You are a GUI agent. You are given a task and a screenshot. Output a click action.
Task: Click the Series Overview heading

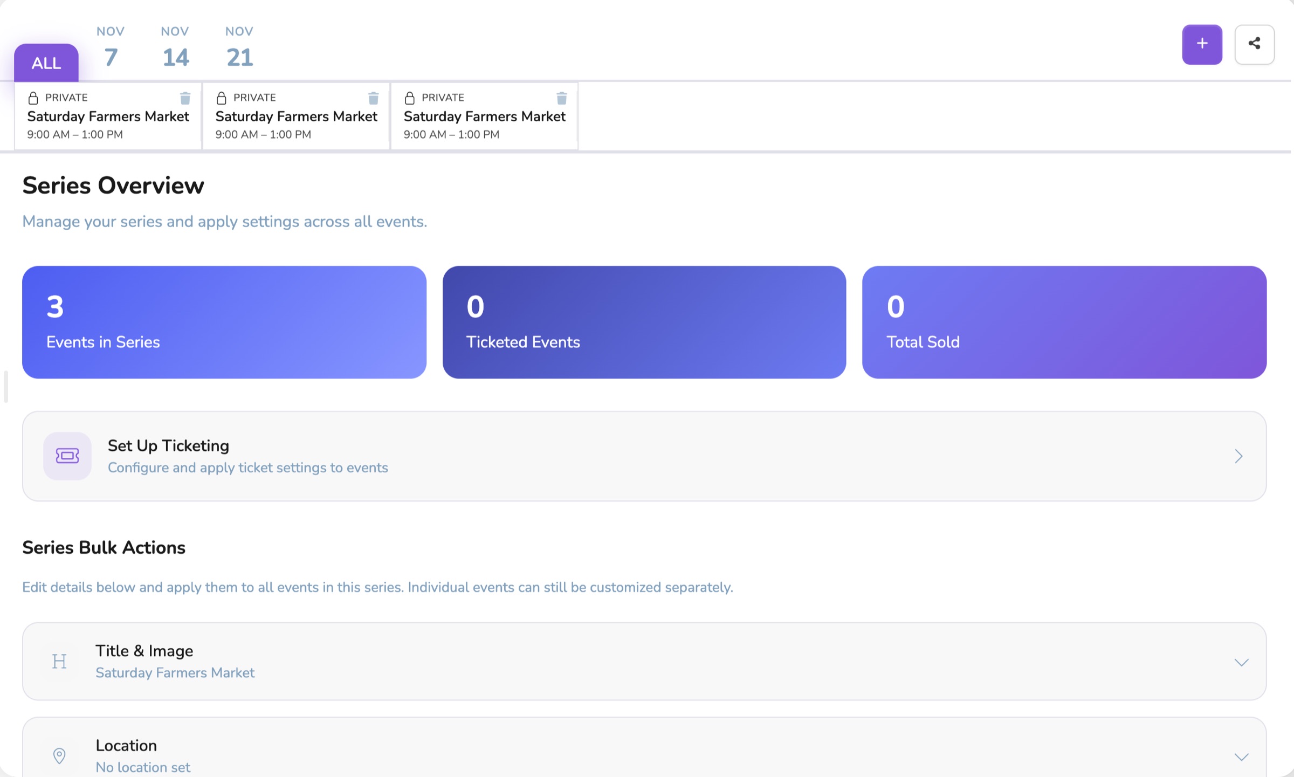coord(113,185)
